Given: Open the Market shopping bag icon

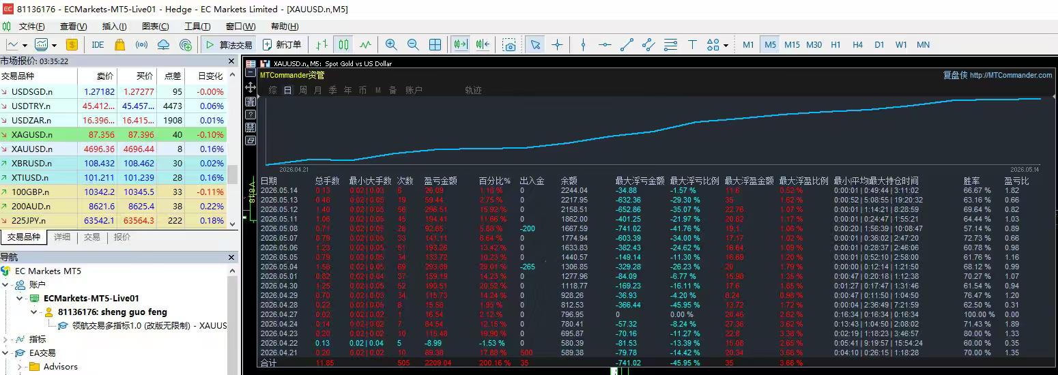Looking at the screenshot, I should (x=119, y=45).
